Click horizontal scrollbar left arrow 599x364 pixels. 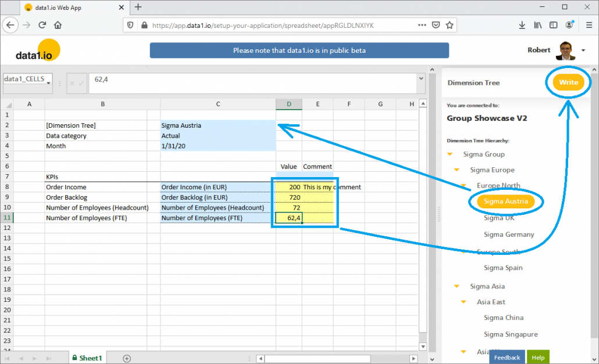[261, 358]
